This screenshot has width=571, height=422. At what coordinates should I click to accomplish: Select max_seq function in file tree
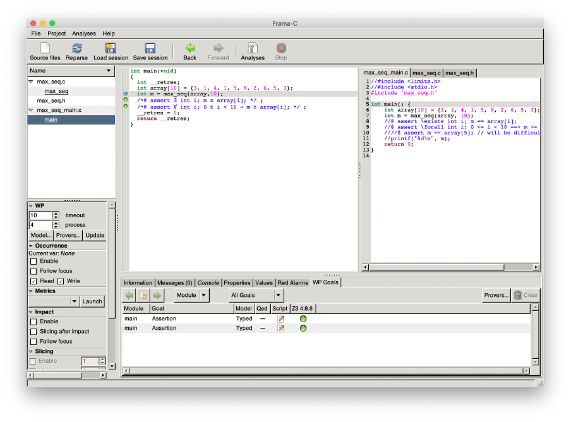(x=56, y=92)
